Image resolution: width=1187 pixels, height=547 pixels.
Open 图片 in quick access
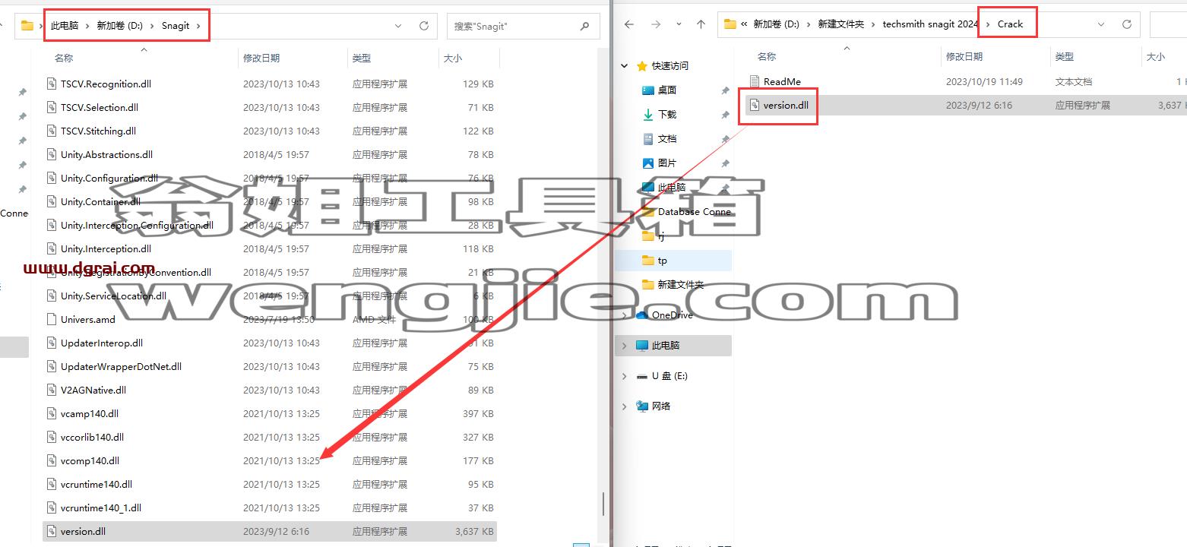(x=667, y=163)
